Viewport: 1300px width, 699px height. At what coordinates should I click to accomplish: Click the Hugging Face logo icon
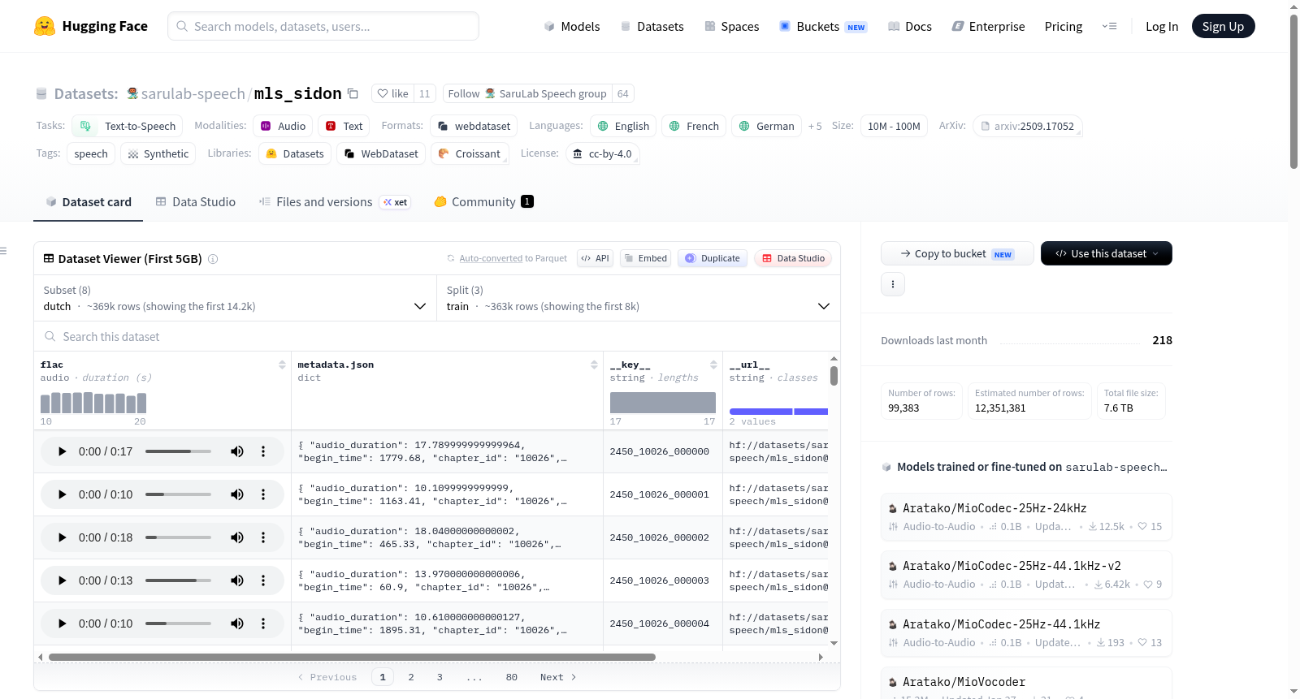(x=45, y=26)
